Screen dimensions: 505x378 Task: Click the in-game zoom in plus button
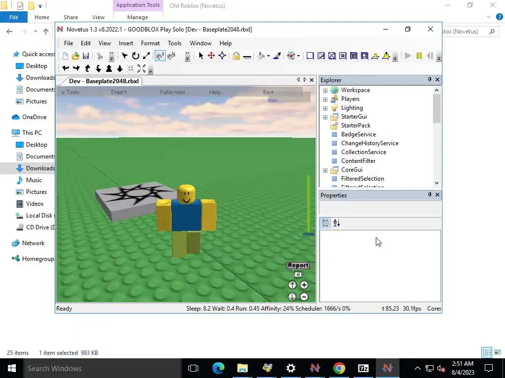click(304, 285)
